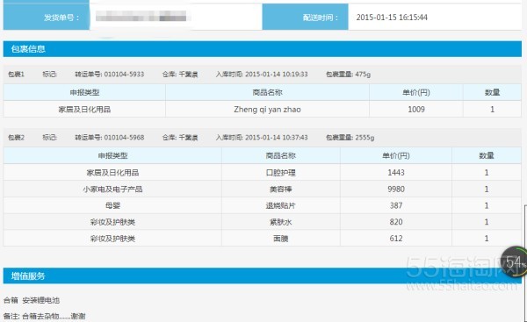Click the 安装锂电池 service text
527x322 pixels.
coord(41,300)
